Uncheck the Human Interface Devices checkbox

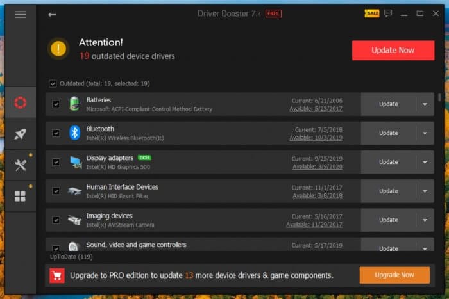pos(56,191)
